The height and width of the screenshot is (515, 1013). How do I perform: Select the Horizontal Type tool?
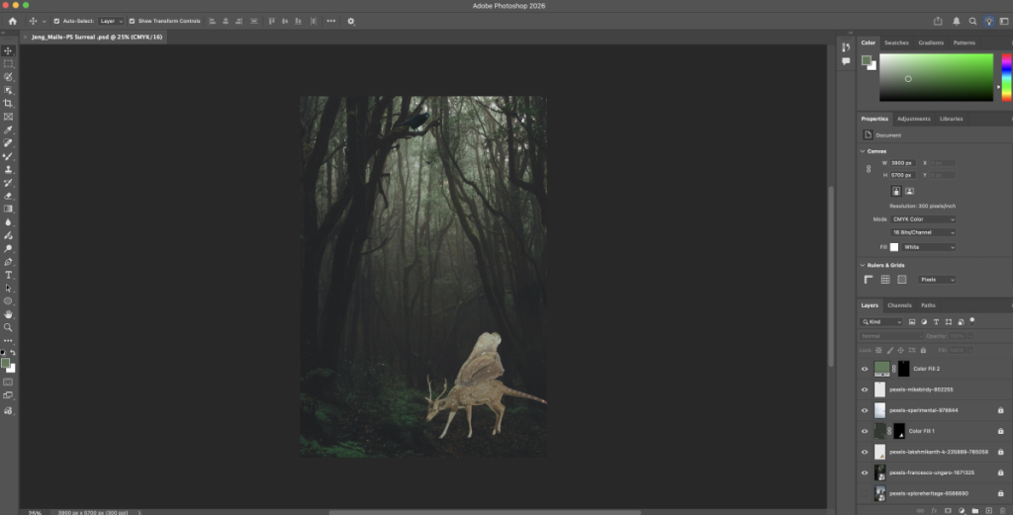8,275
